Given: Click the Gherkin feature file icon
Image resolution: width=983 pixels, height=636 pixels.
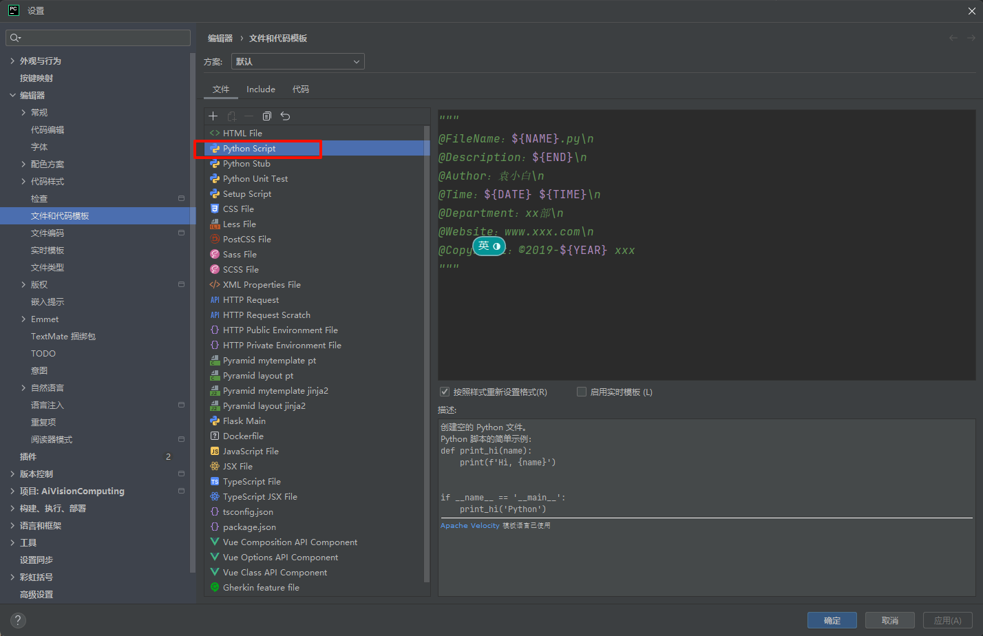Looking at the screenshot, I should [215, 588].
